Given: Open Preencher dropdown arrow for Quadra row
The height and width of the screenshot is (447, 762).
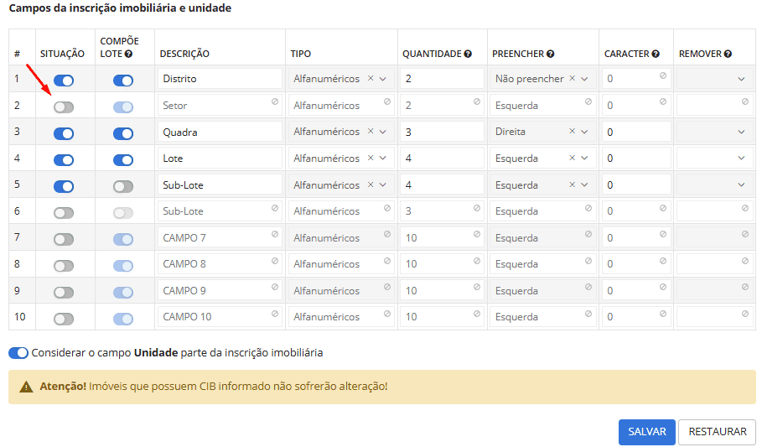Looking at the screenshot, I should click(x=584, y=132).
